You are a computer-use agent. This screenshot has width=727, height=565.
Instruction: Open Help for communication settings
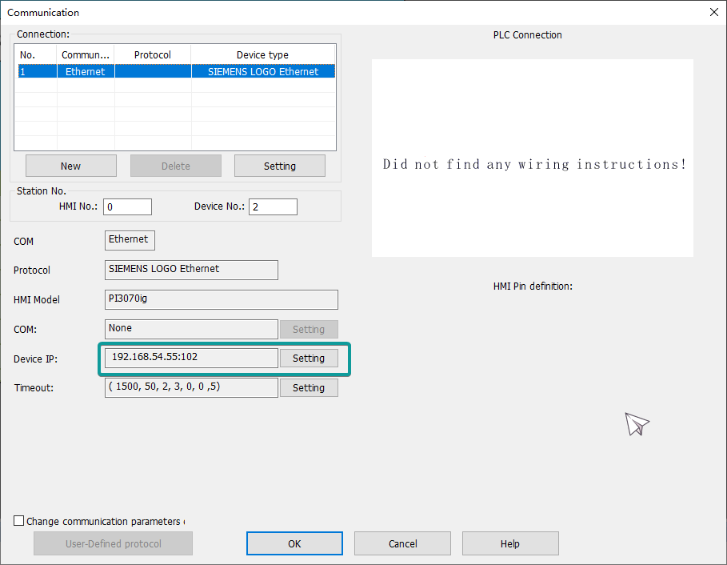click(509, 543)
